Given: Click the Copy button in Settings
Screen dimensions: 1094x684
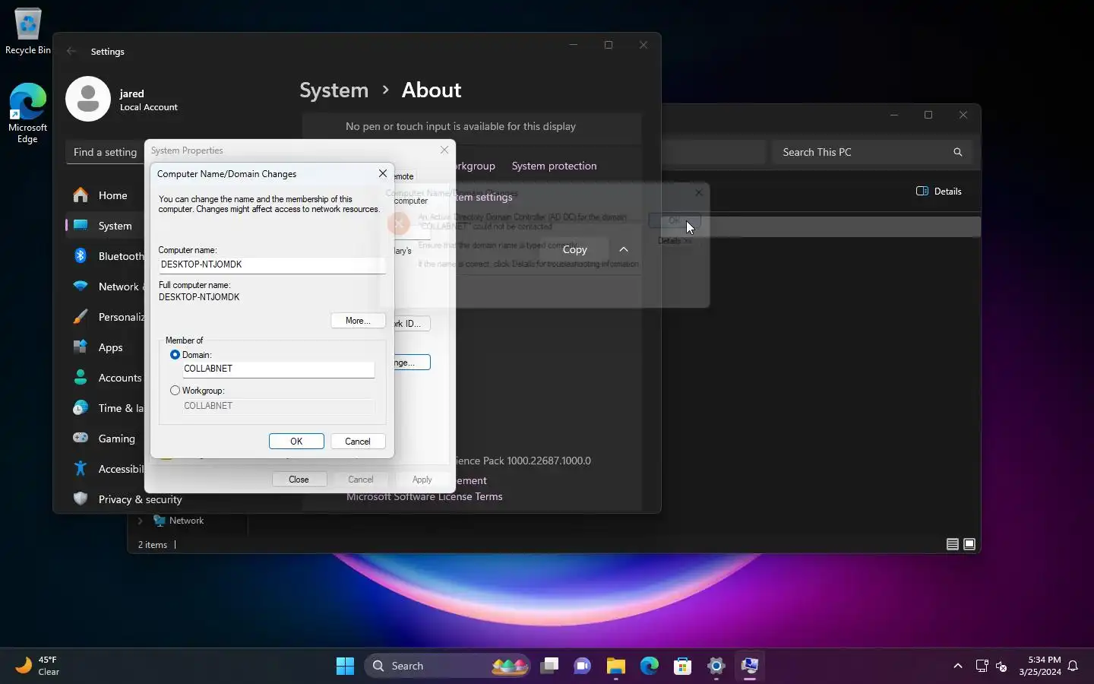Looking at the screenshot, I should click(x=574, y=249).
